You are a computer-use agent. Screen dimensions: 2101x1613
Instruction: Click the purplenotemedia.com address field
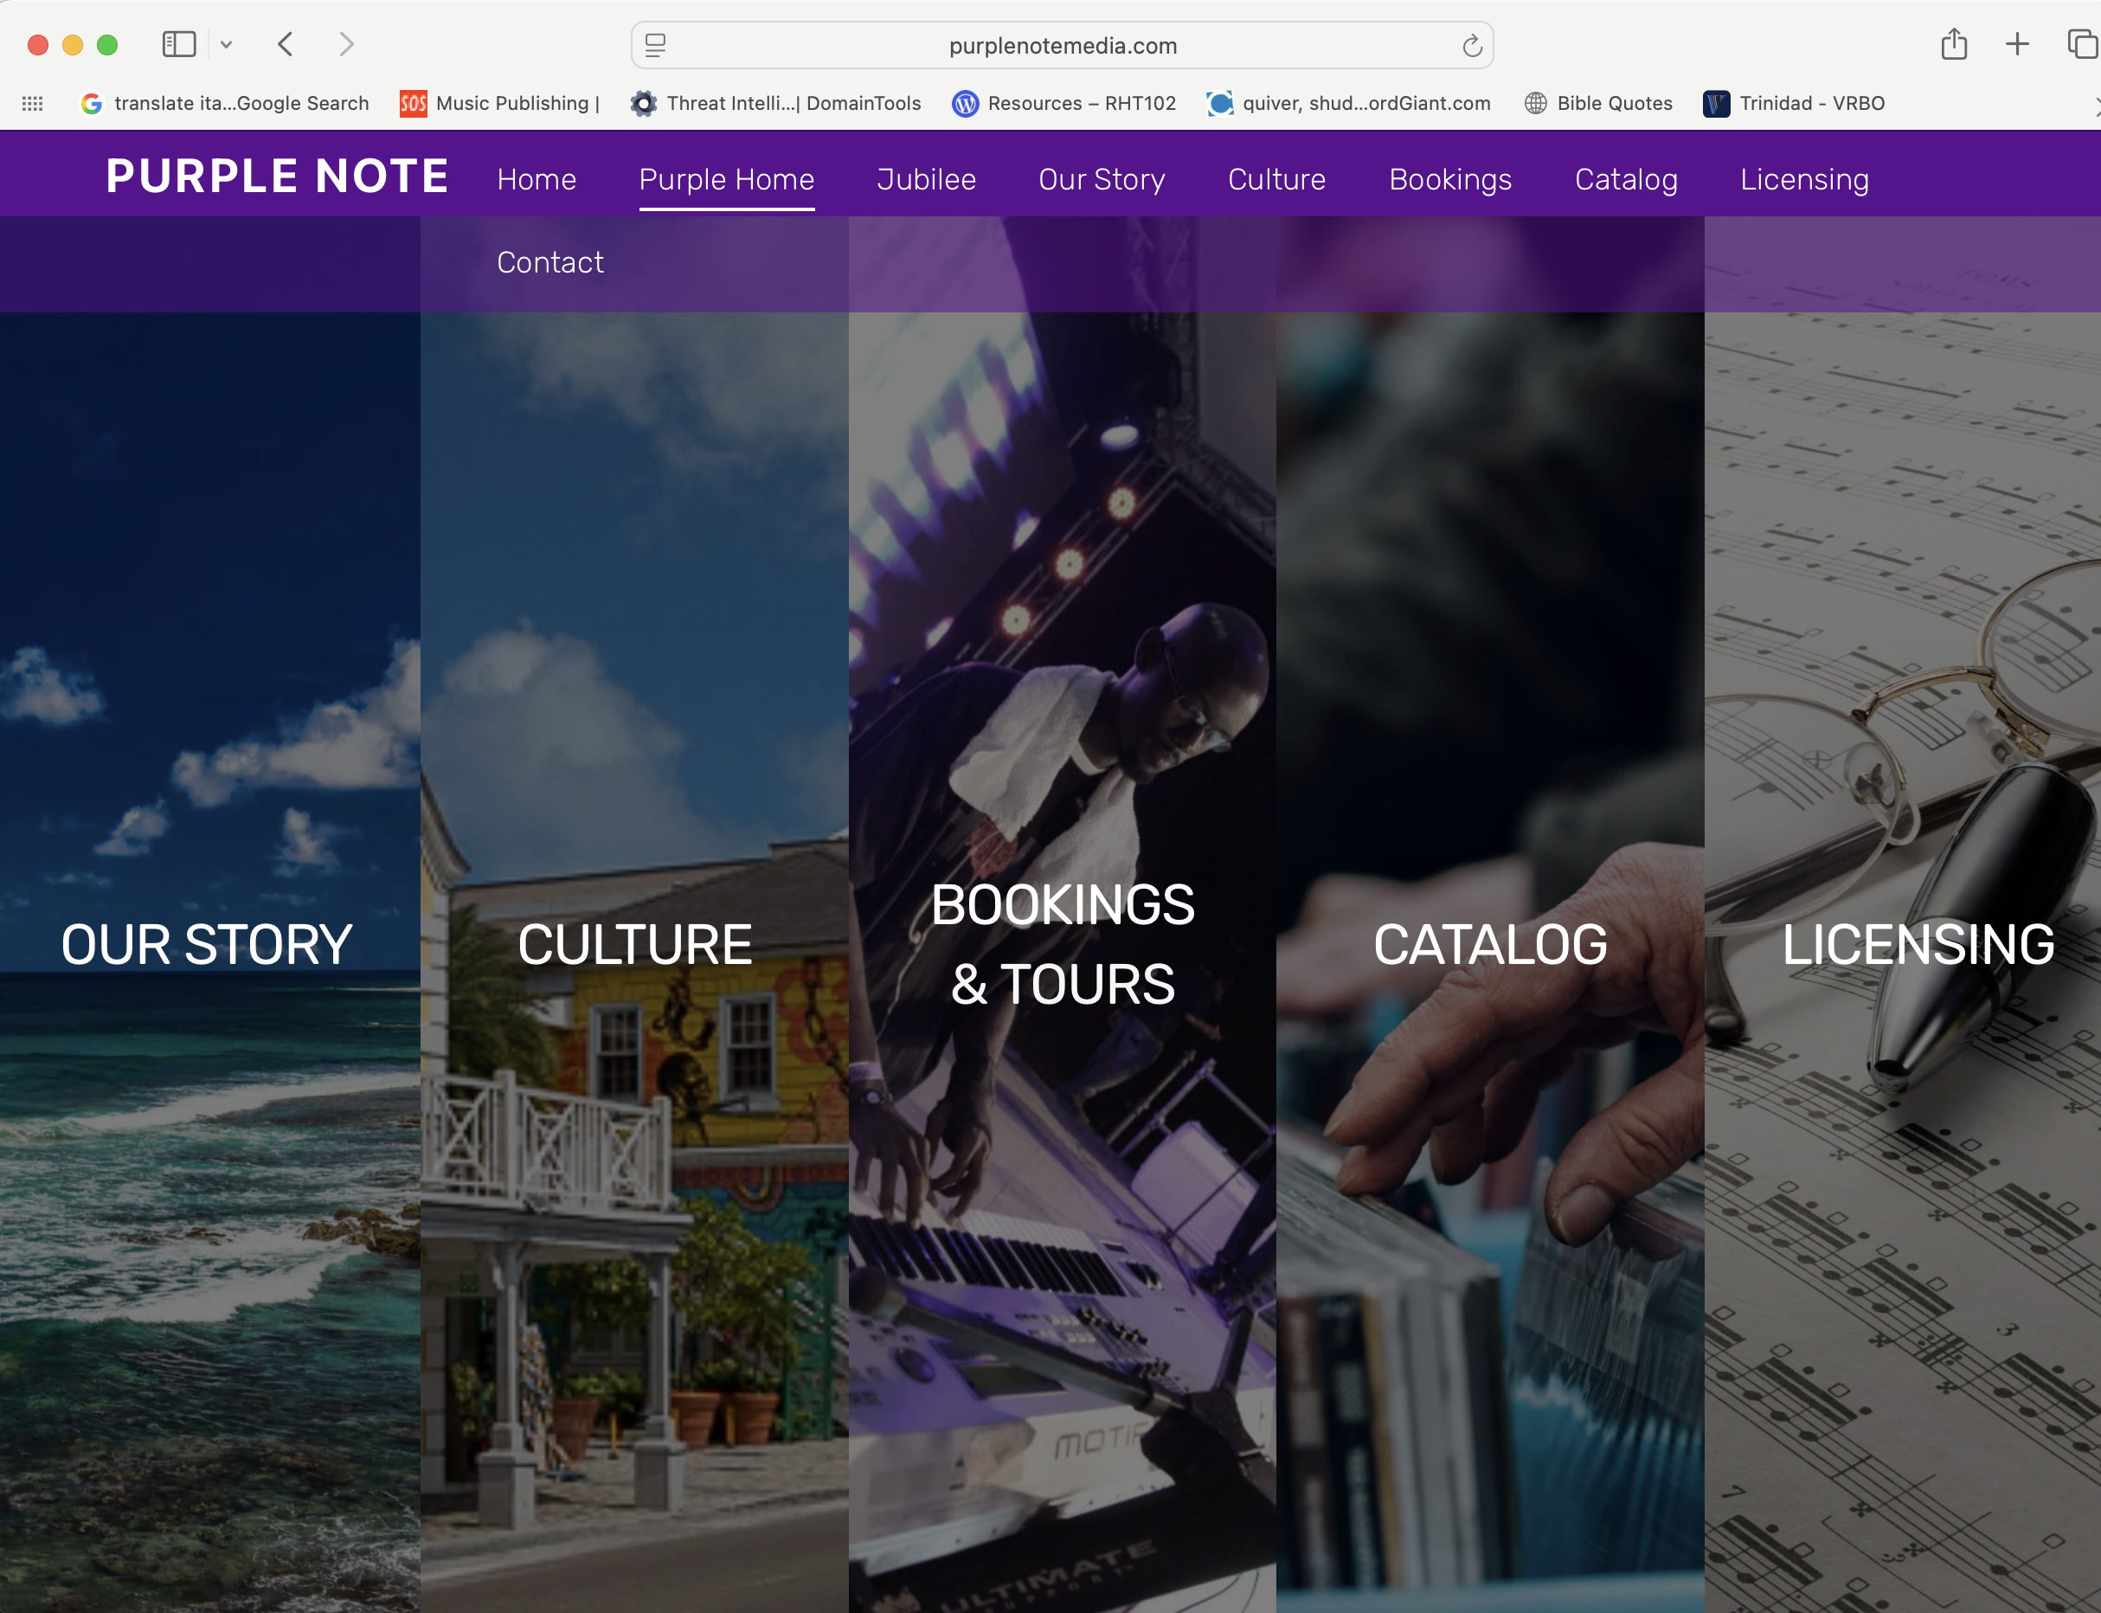1062,45
